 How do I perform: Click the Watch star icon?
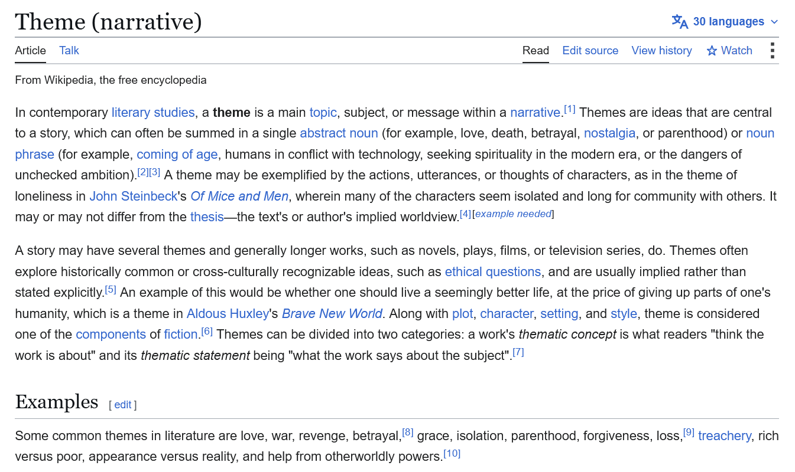[x=712, y=51]
